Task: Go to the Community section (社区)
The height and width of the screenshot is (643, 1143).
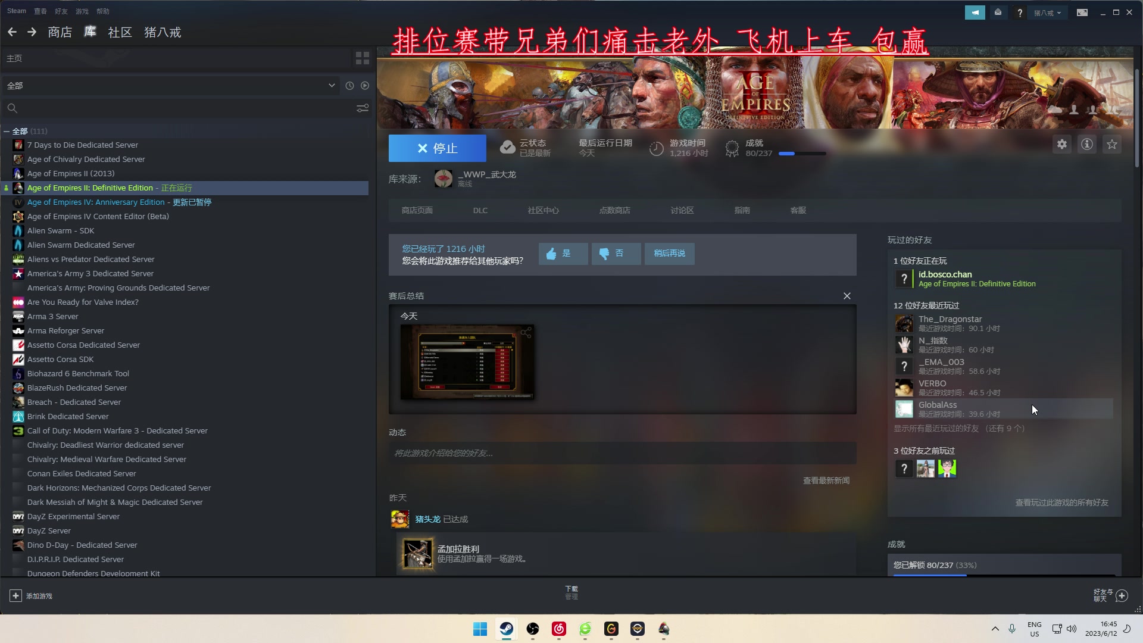Action: [x=120, y=32]
